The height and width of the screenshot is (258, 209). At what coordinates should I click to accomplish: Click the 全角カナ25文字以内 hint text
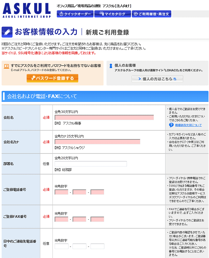[69, 136]
